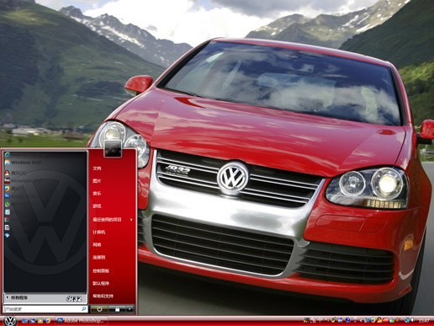Image resolution: width=434 pixels, height=326 pixels.
Task: Open the blue help icon in system tray
Action: coord(347,320)
